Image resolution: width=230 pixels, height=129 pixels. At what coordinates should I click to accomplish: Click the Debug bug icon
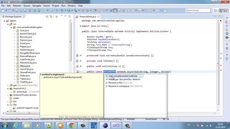(x=62, y=10)
